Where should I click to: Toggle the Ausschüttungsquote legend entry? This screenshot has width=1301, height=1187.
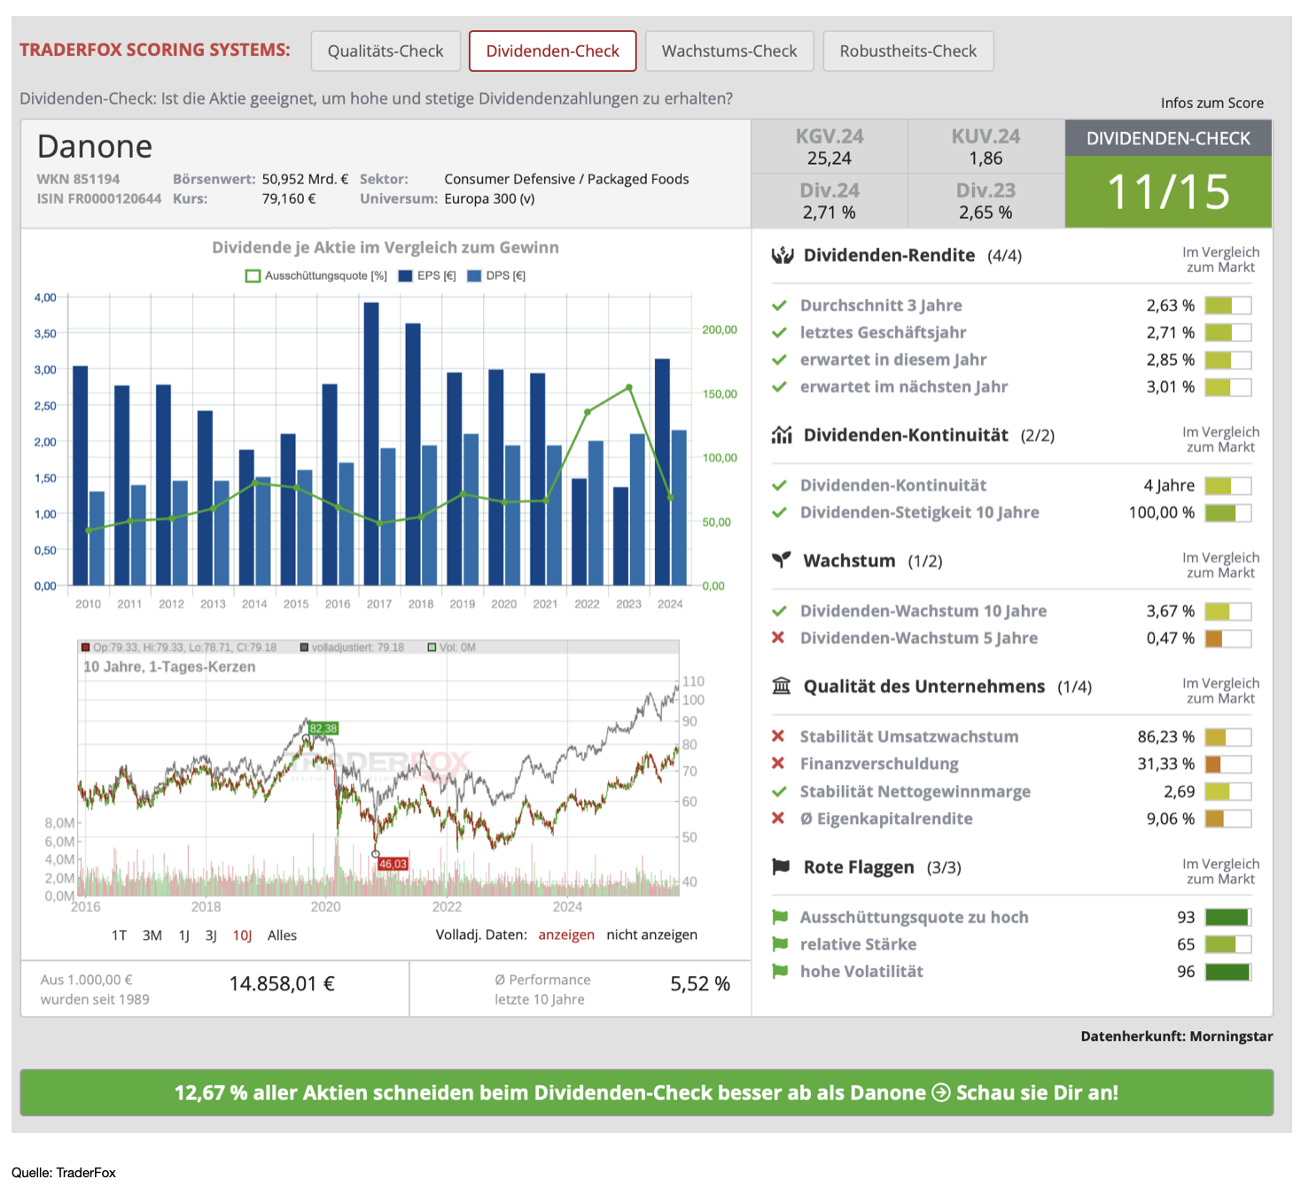click(x=316, y=275)
